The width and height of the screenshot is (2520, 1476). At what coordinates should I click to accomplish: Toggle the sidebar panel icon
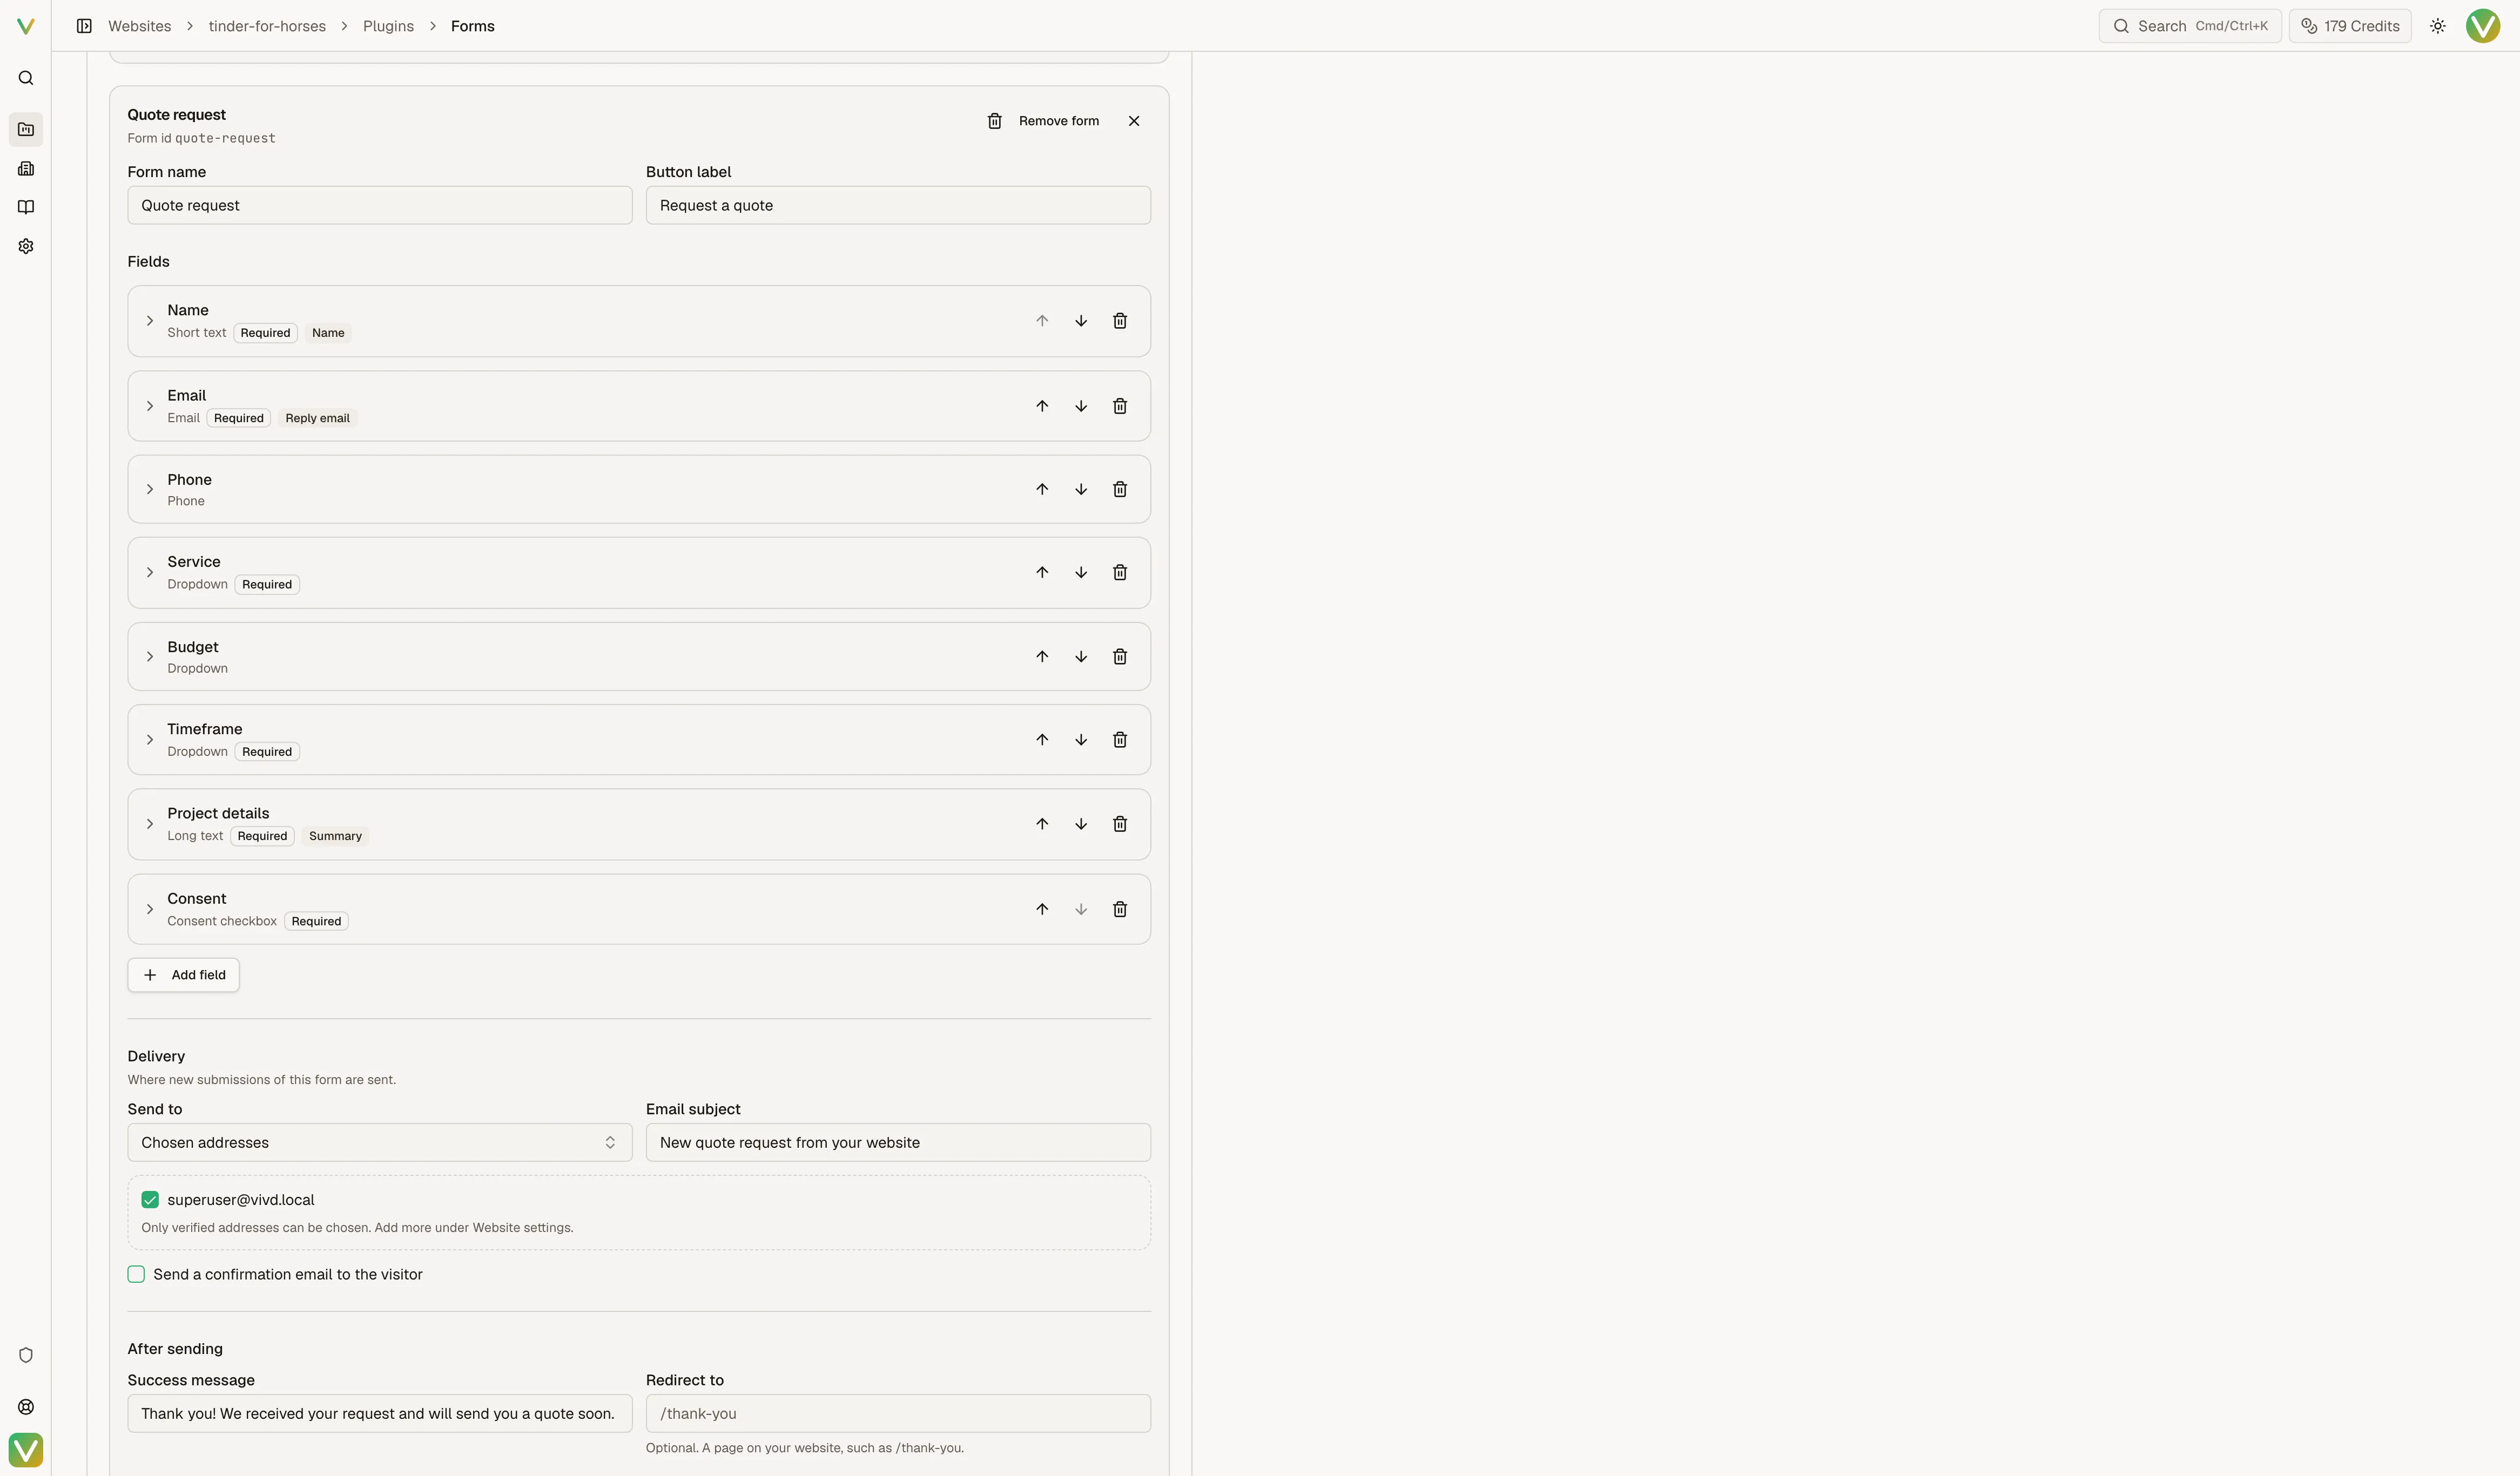click(84, 26)
